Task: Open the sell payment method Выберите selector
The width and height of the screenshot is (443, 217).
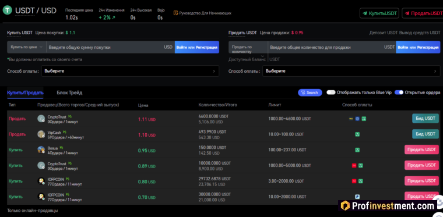Action: click(351, 71)
